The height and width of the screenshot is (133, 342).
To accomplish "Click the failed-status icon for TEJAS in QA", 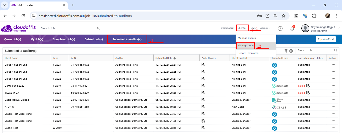I will (x=308, y=93).
